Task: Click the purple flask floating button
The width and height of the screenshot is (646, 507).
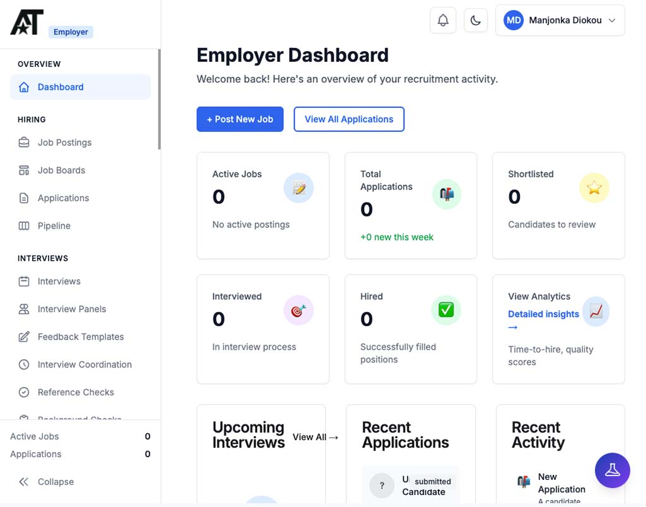Action: click(612, 470)
